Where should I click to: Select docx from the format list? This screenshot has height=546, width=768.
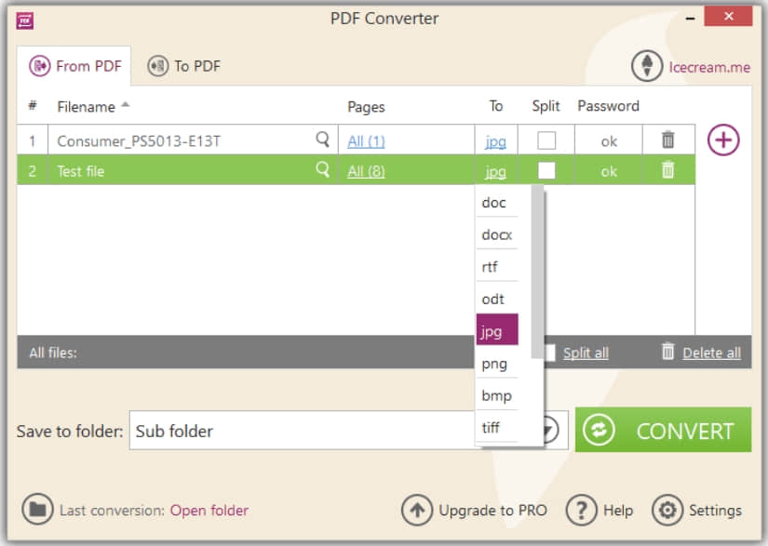click(x=496, y=234)
